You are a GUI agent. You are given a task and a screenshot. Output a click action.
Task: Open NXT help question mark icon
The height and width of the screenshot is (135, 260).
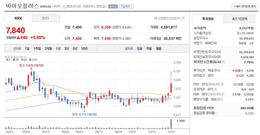pos(184,18)
